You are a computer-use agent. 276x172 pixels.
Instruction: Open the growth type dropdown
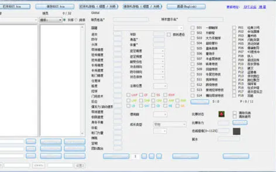click(170, 125)
